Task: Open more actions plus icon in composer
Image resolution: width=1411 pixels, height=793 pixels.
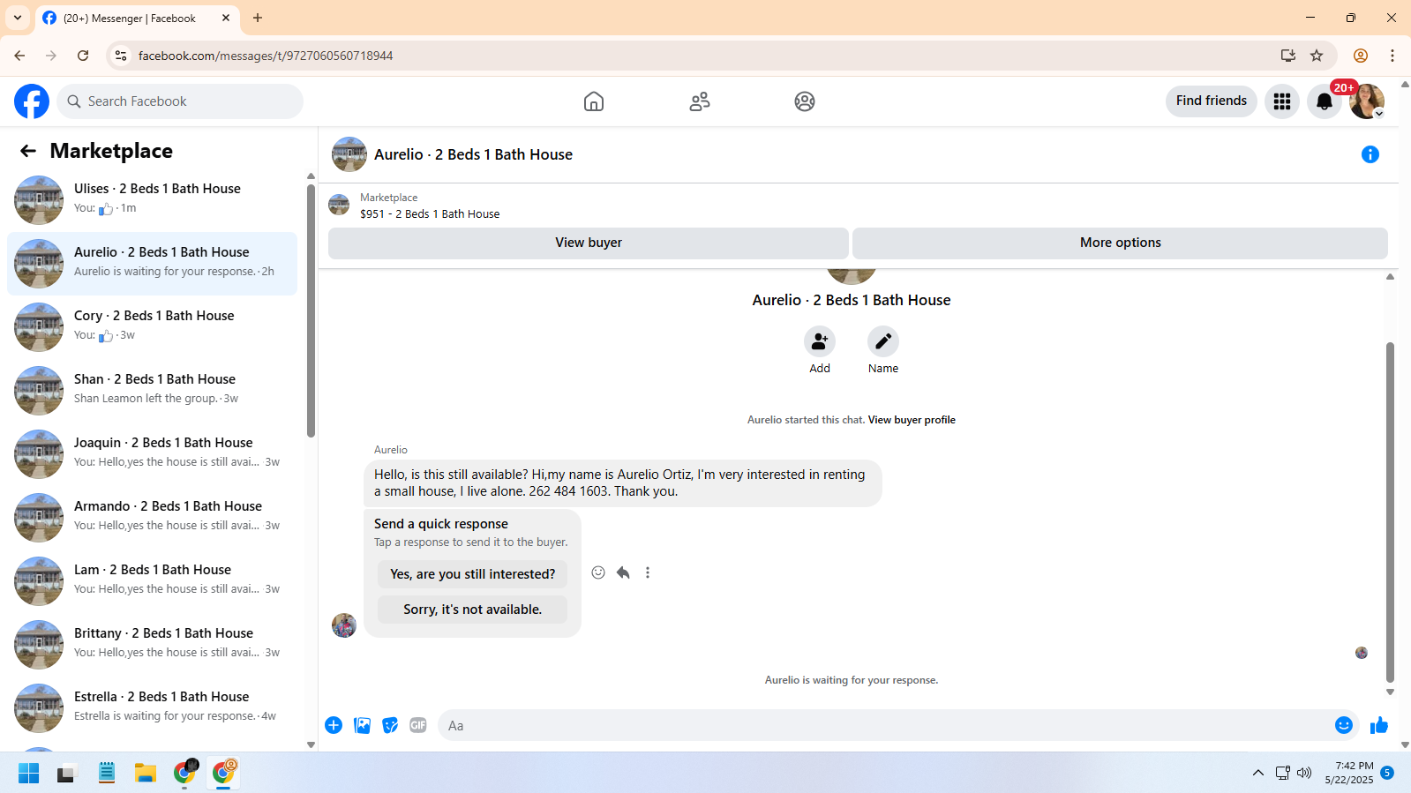Action: (334, 725)
